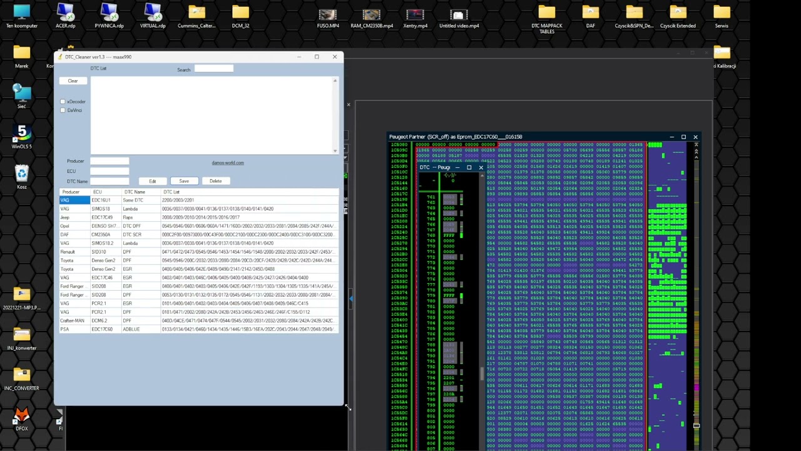
Task: Click the DTC_Cleaner broom title icon
Action: pos(61,56)
